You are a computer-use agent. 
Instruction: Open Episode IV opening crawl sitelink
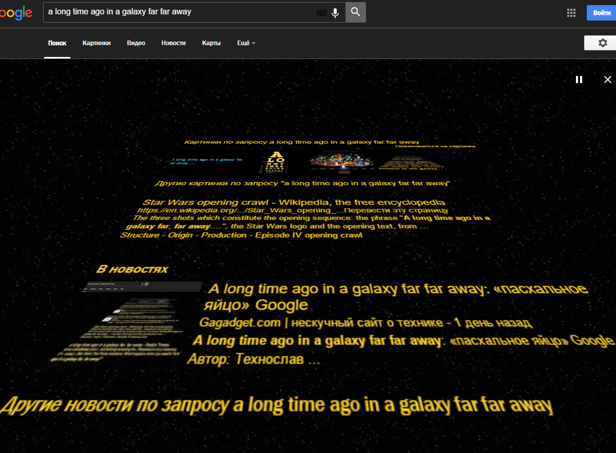tap(309, 235)
